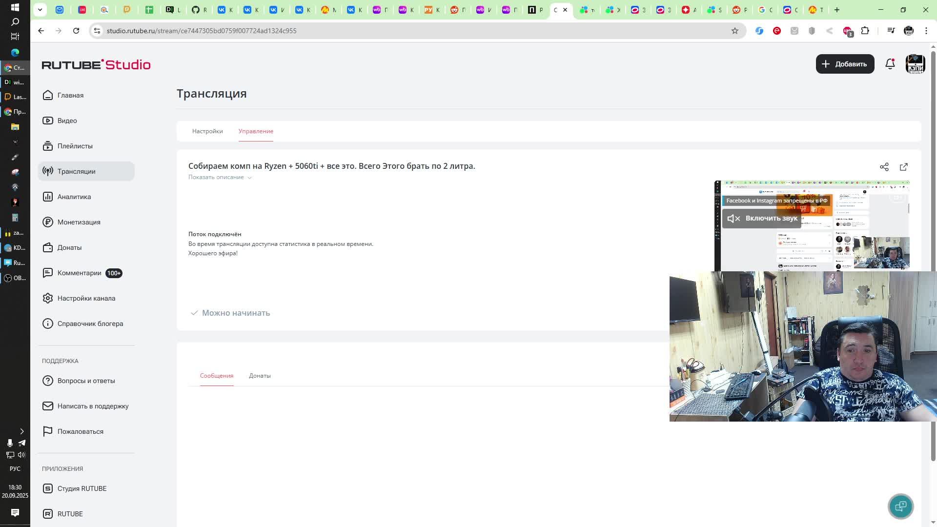Open stream in new window icon
Screen dimensions: 937x527
(903, 167)
